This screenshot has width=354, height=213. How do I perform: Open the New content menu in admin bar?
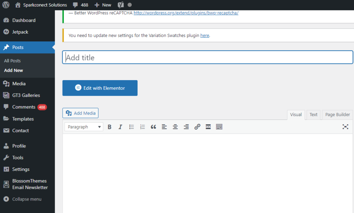103,5
